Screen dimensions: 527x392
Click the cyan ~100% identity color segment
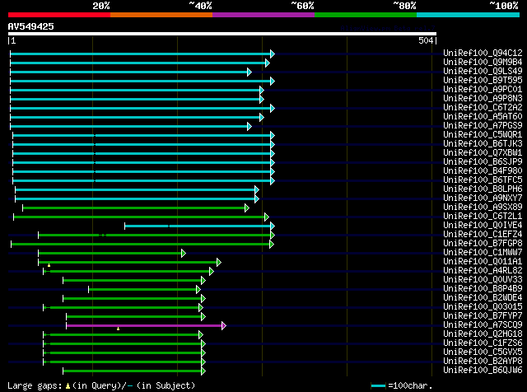point(468,15)
